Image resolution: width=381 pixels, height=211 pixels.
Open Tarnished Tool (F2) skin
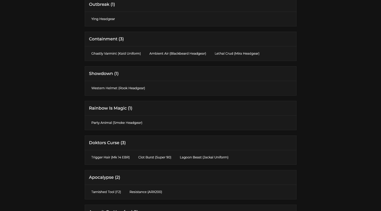pyautogui.click(x=106, y=192)
